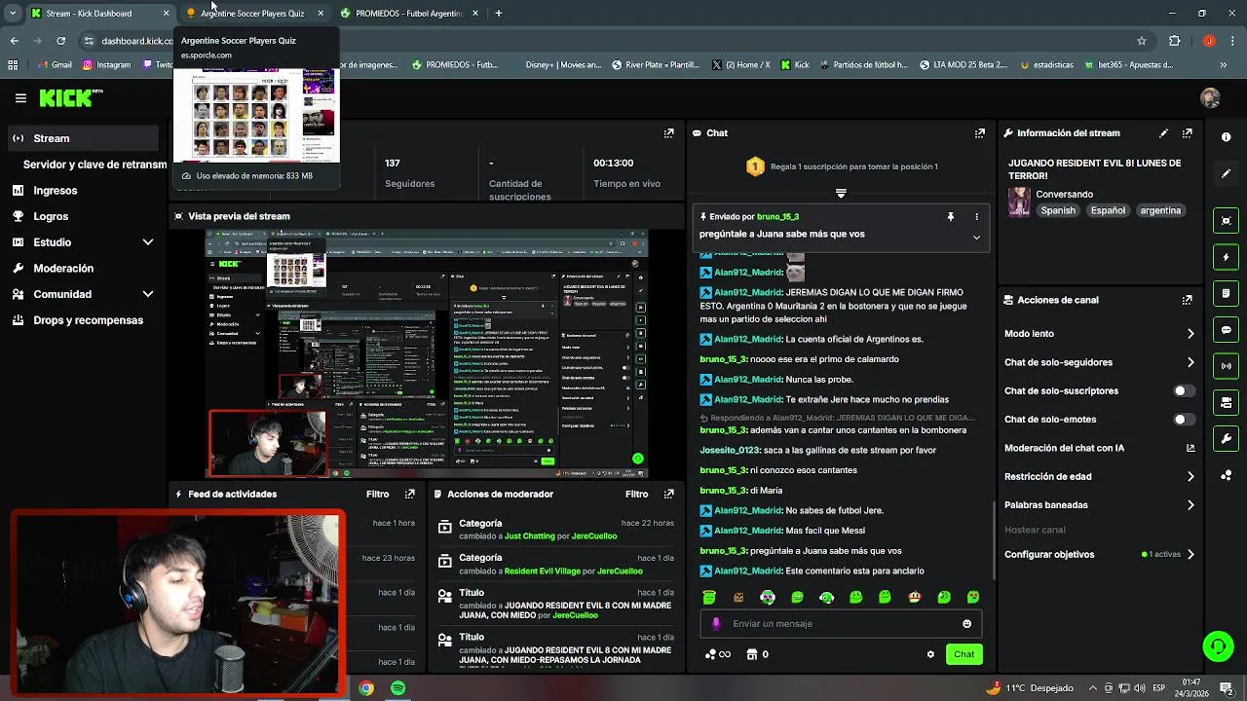Screen dimensions: 1247x701
Task: Open the hamburger menu beside the Kick logo
Action: (20, 97)
